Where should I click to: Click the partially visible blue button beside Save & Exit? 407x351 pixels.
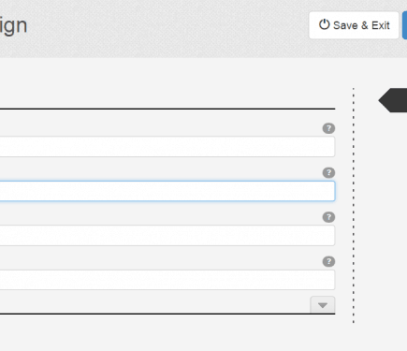(x=405, y=25)
